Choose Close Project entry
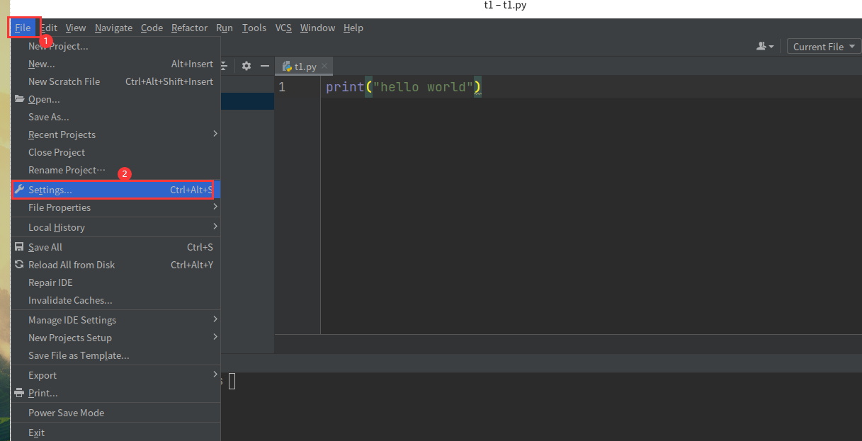Viewport: 862px width, 441px height. (115, 152)
